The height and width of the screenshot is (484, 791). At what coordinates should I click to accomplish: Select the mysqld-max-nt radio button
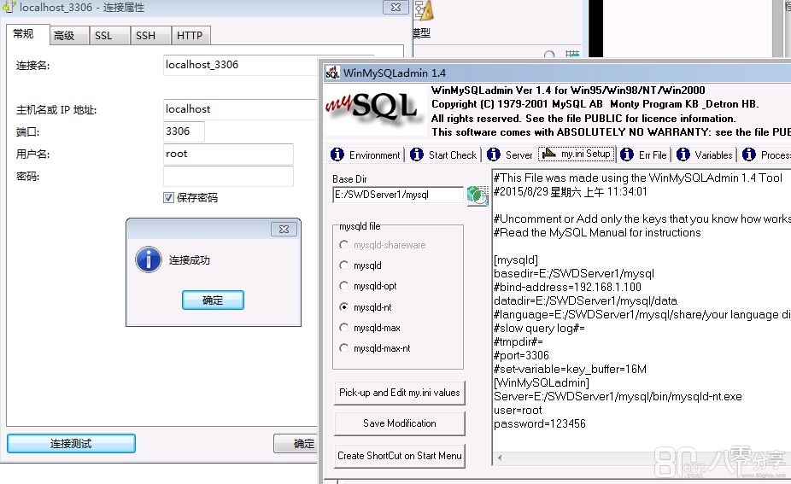tap(343, 348)
